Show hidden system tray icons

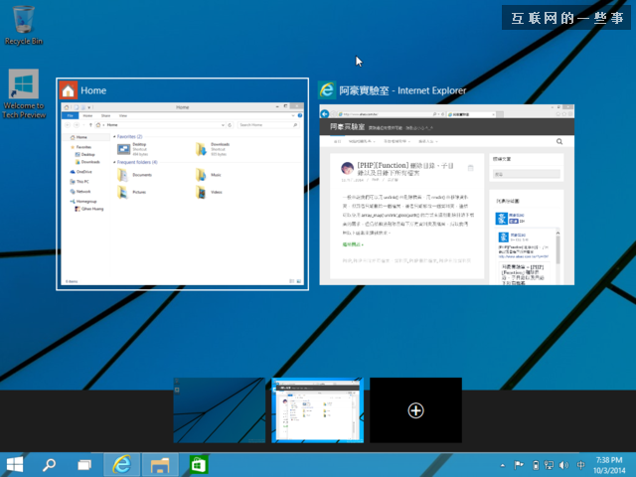pyautogui.click(x=502, y=464)
